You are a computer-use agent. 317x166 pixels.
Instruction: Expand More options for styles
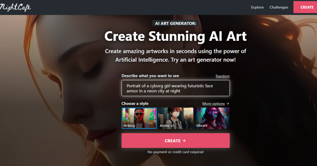pyautogui.click(x=213, y=104)
